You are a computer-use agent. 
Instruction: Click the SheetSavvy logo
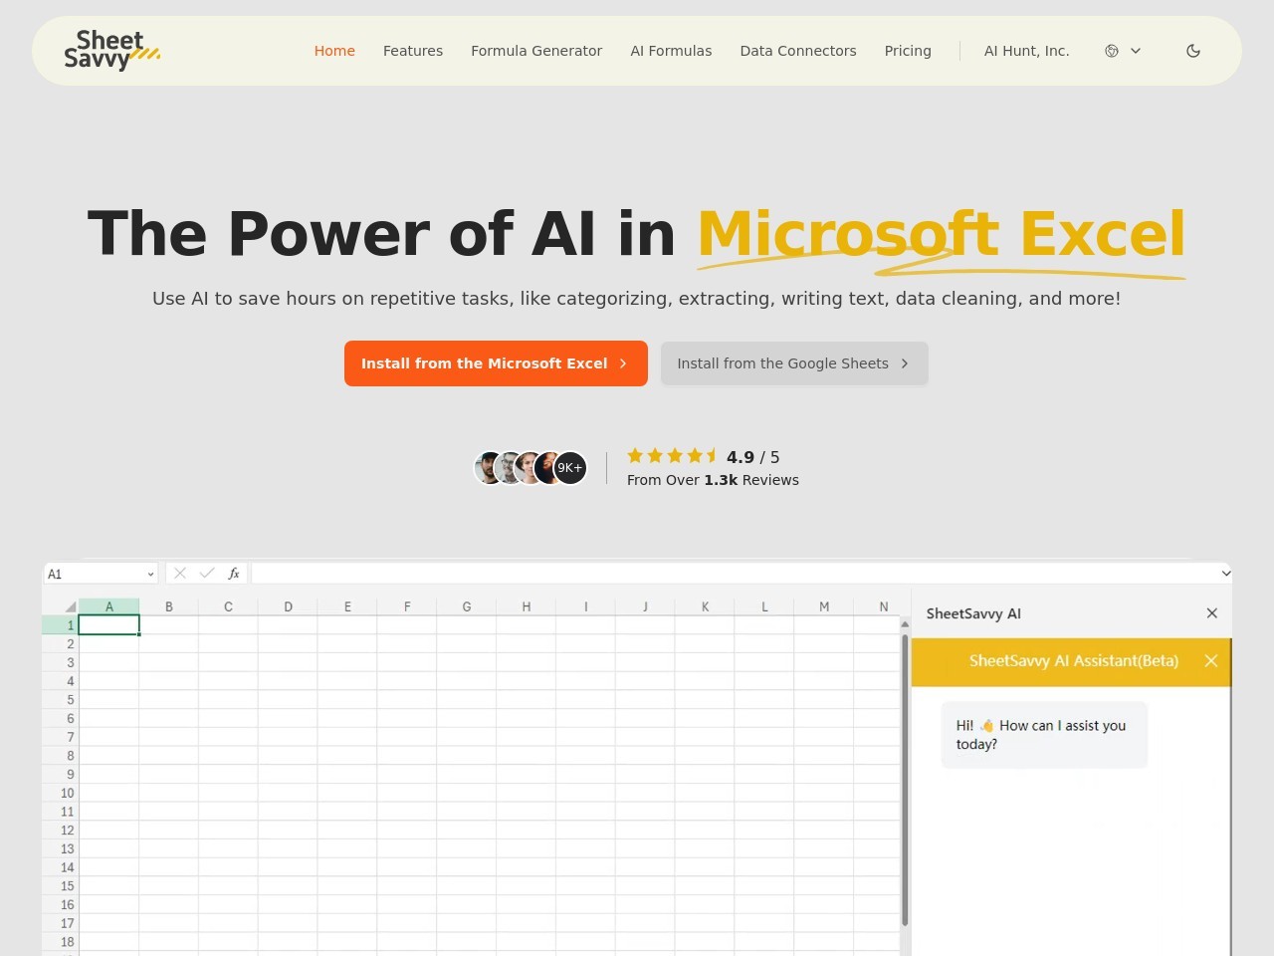click(x=111, y=51)
